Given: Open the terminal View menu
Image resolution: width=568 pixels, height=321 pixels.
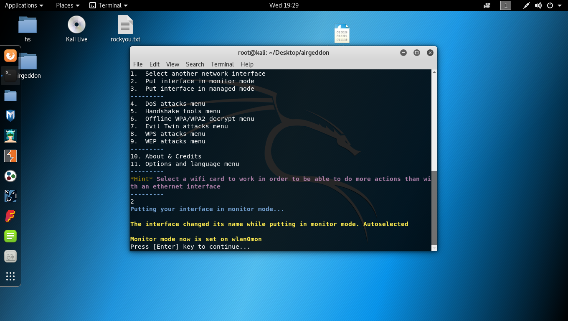Looking at the screenshot, I should click(172, 64).
